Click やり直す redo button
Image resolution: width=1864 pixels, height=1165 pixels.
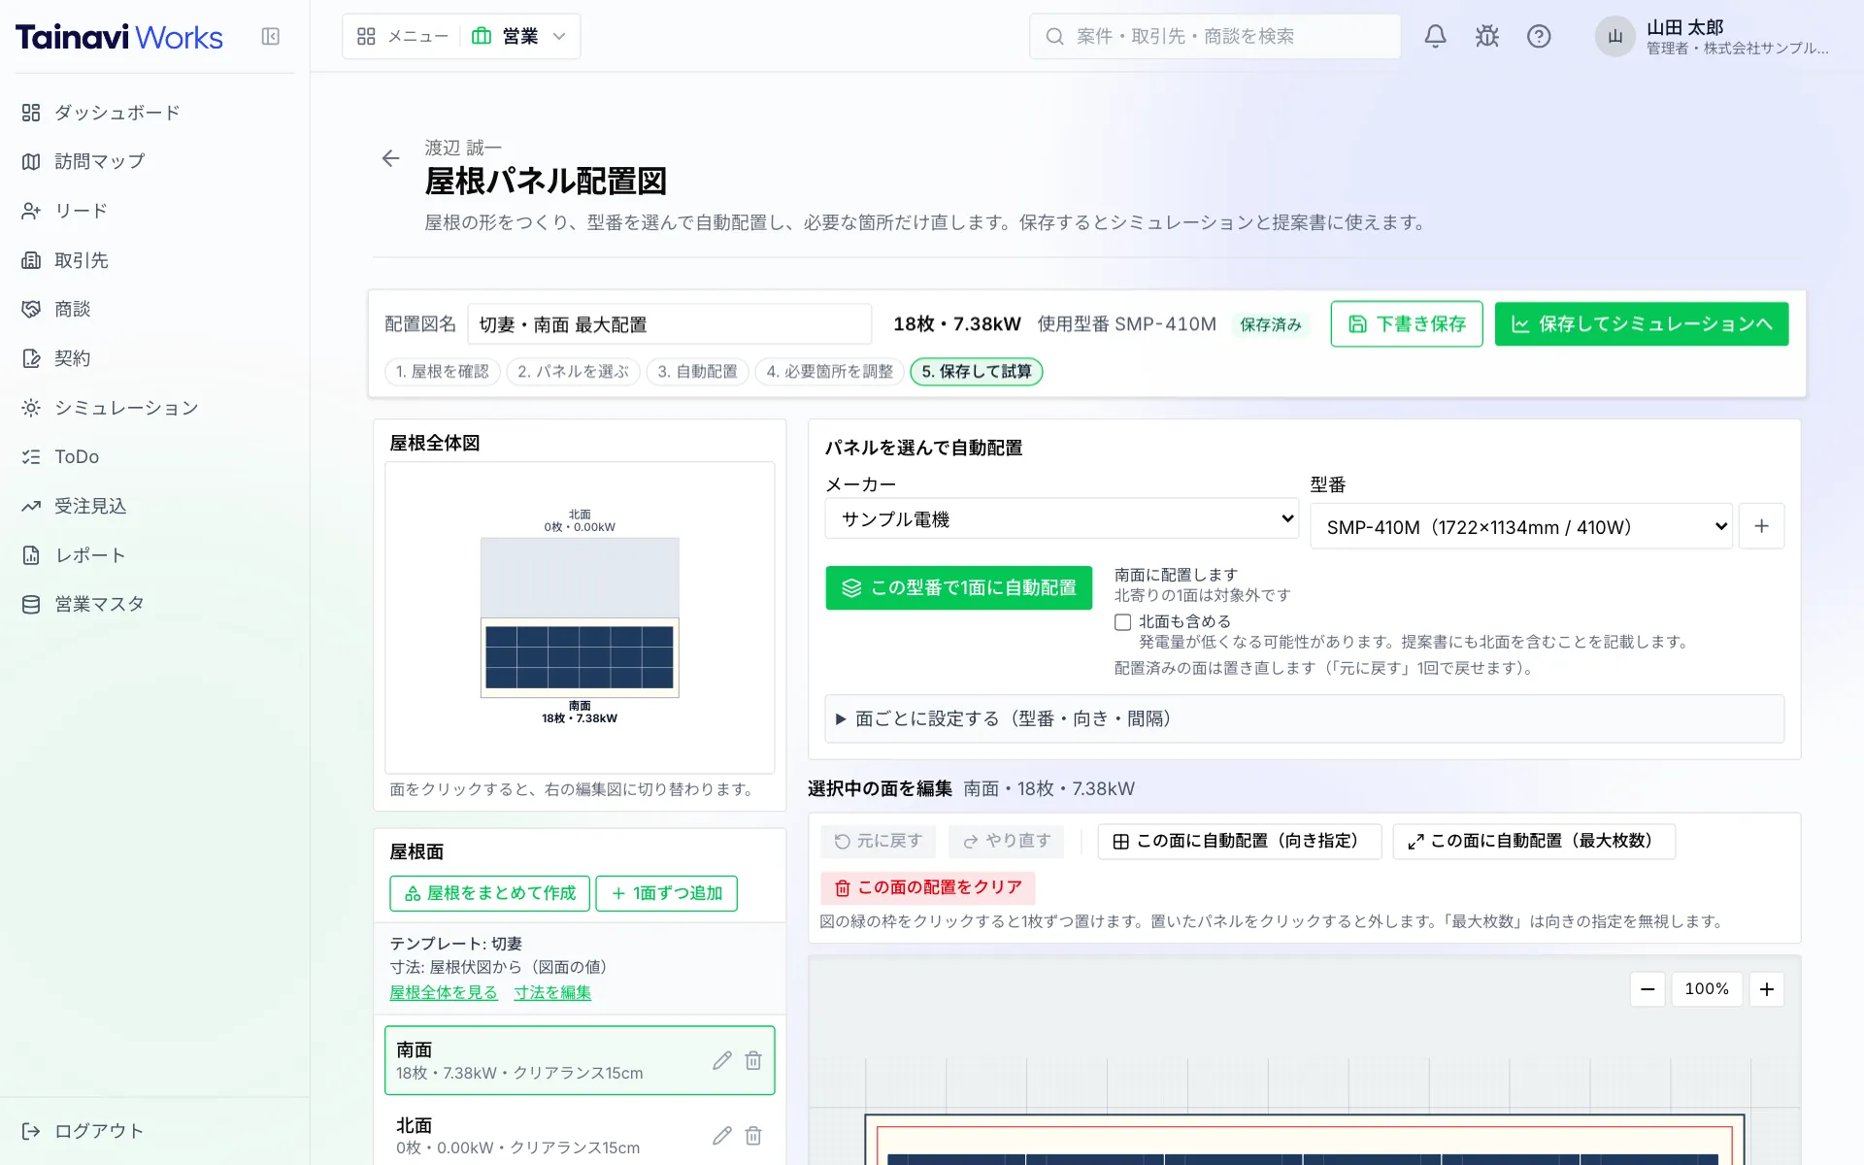coord(1007,842)
